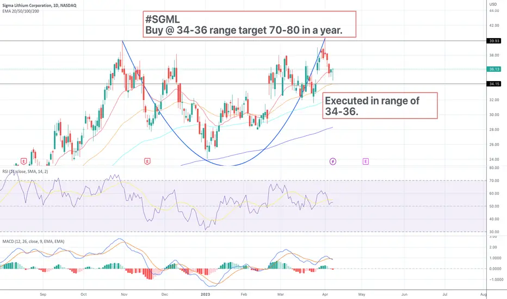Click the 39.93 price line label
The image size is (507, 299).
[x=494, y=41]
